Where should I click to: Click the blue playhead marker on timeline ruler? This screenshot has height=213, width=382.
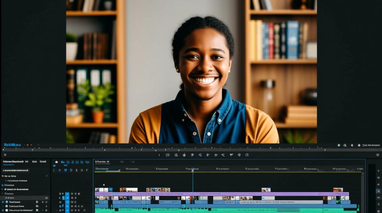[x=192, y=170]
